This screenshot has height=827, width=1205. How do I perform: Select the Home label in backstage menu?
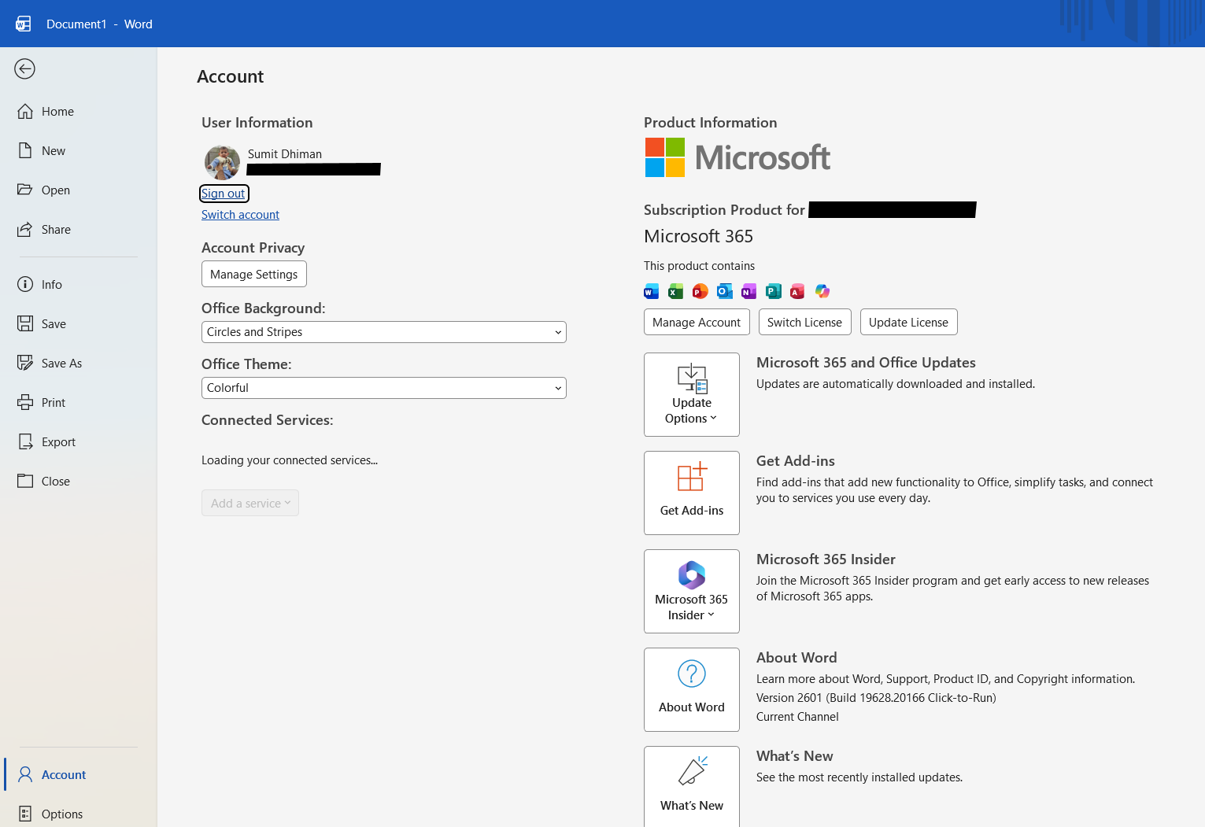pos(57,112)
